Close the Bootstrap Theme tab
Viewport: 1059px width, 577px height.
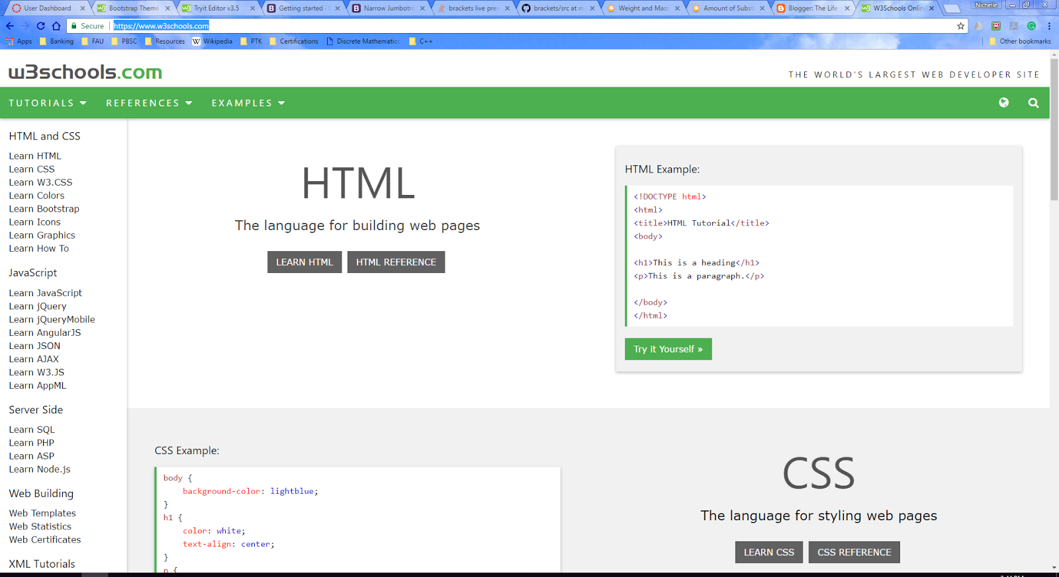(167, 9)
